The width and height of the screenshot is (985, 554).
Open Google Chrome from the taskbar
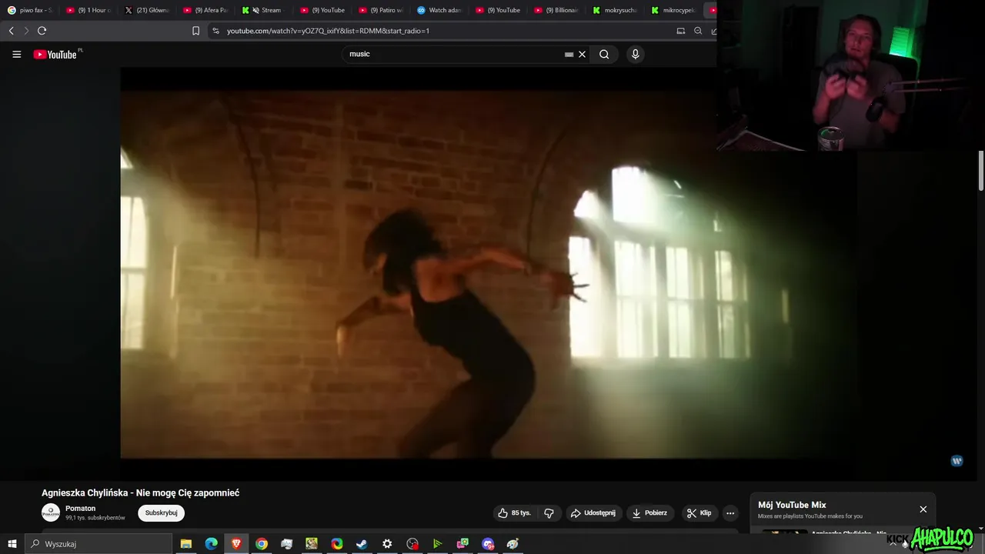click(x=262, y=544)
